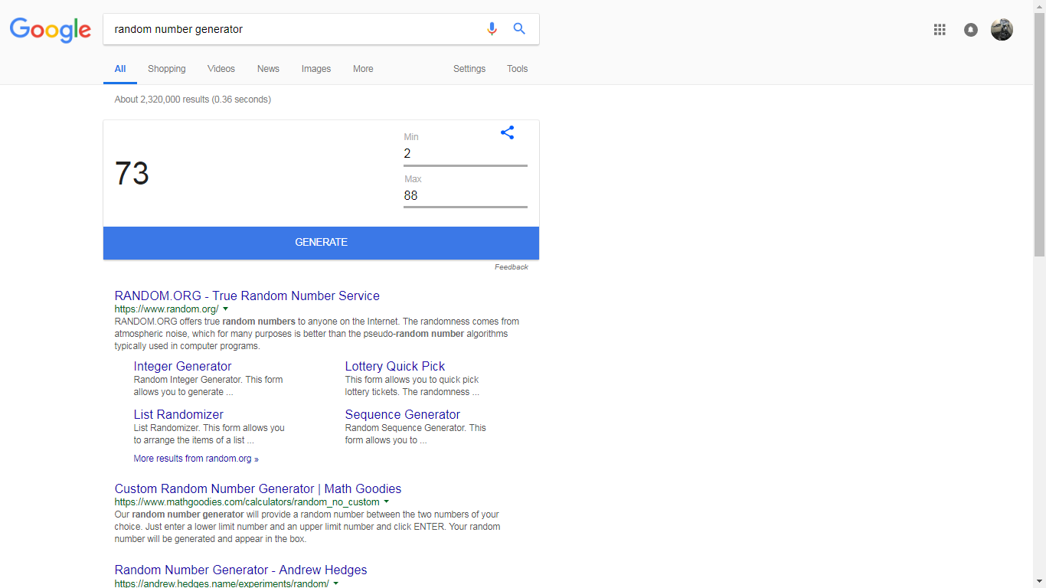Open the More search categories menu

(363, 69)
